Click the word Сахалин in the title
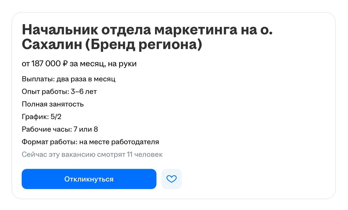Screen dimensions: 348x210 pos(52,44)
